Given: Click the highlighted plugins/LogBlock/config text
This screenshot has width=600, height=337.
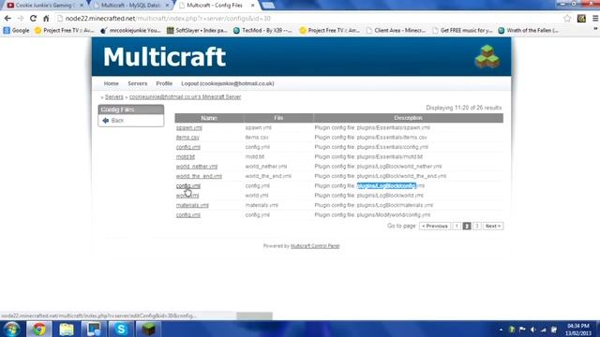Looking at the screenshot, I should pos(386,185).
